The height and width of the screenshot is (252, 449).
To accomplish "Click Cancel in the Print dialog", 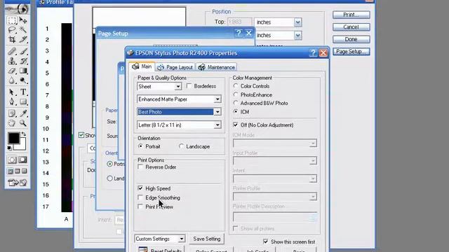I will (351, 27).
